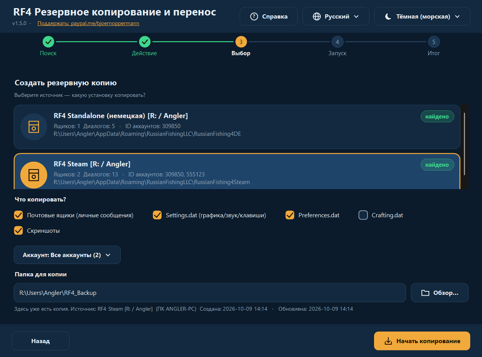Screen dimensions: 482x357
Task: Go to the Поиск step label
Action: [x=48, y=53]
